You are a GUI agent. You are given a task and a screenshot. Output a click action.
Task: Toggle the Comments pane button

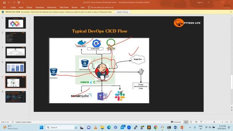pyautogui.click(x=176, y=122)
